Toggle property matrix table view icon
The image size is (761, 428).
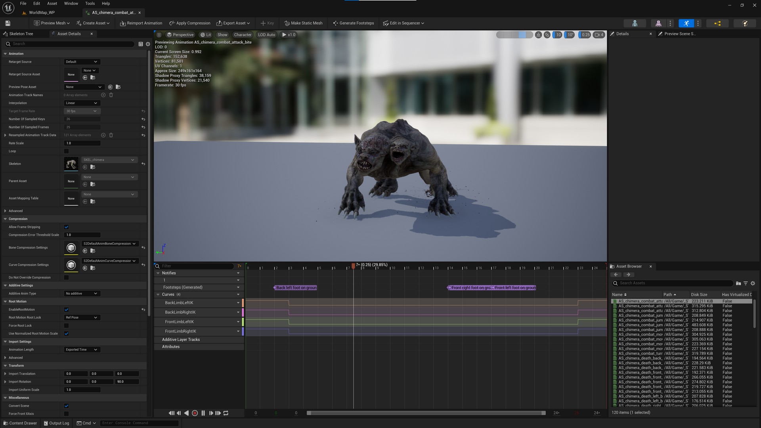point(141,44)
